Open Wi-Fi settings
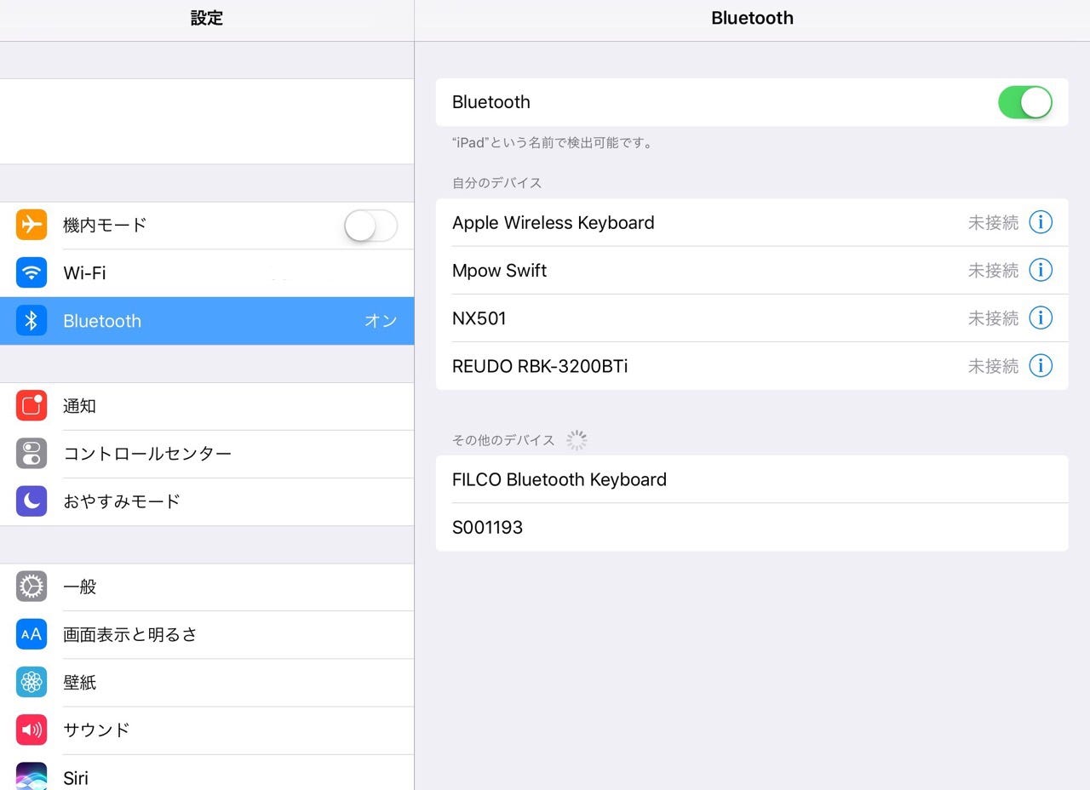Image resolution: width=1090 pixels, height=790 pixels. tap(207, 273)
